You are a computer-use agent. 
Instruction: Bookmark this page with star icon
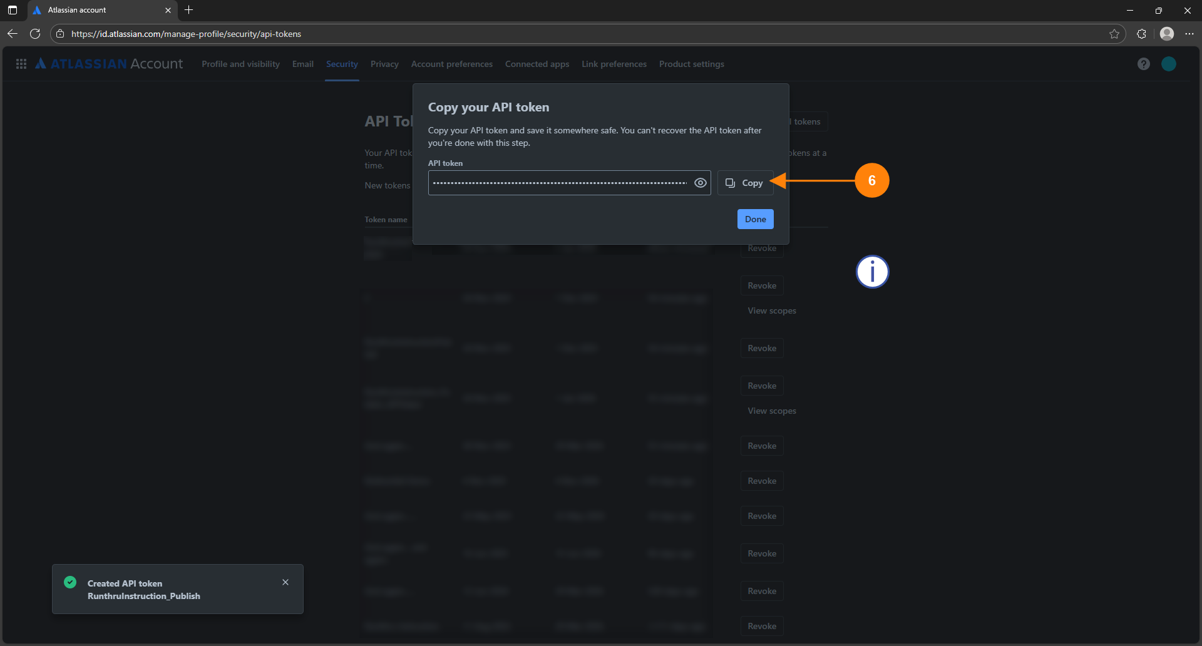tap(1114, 34)
